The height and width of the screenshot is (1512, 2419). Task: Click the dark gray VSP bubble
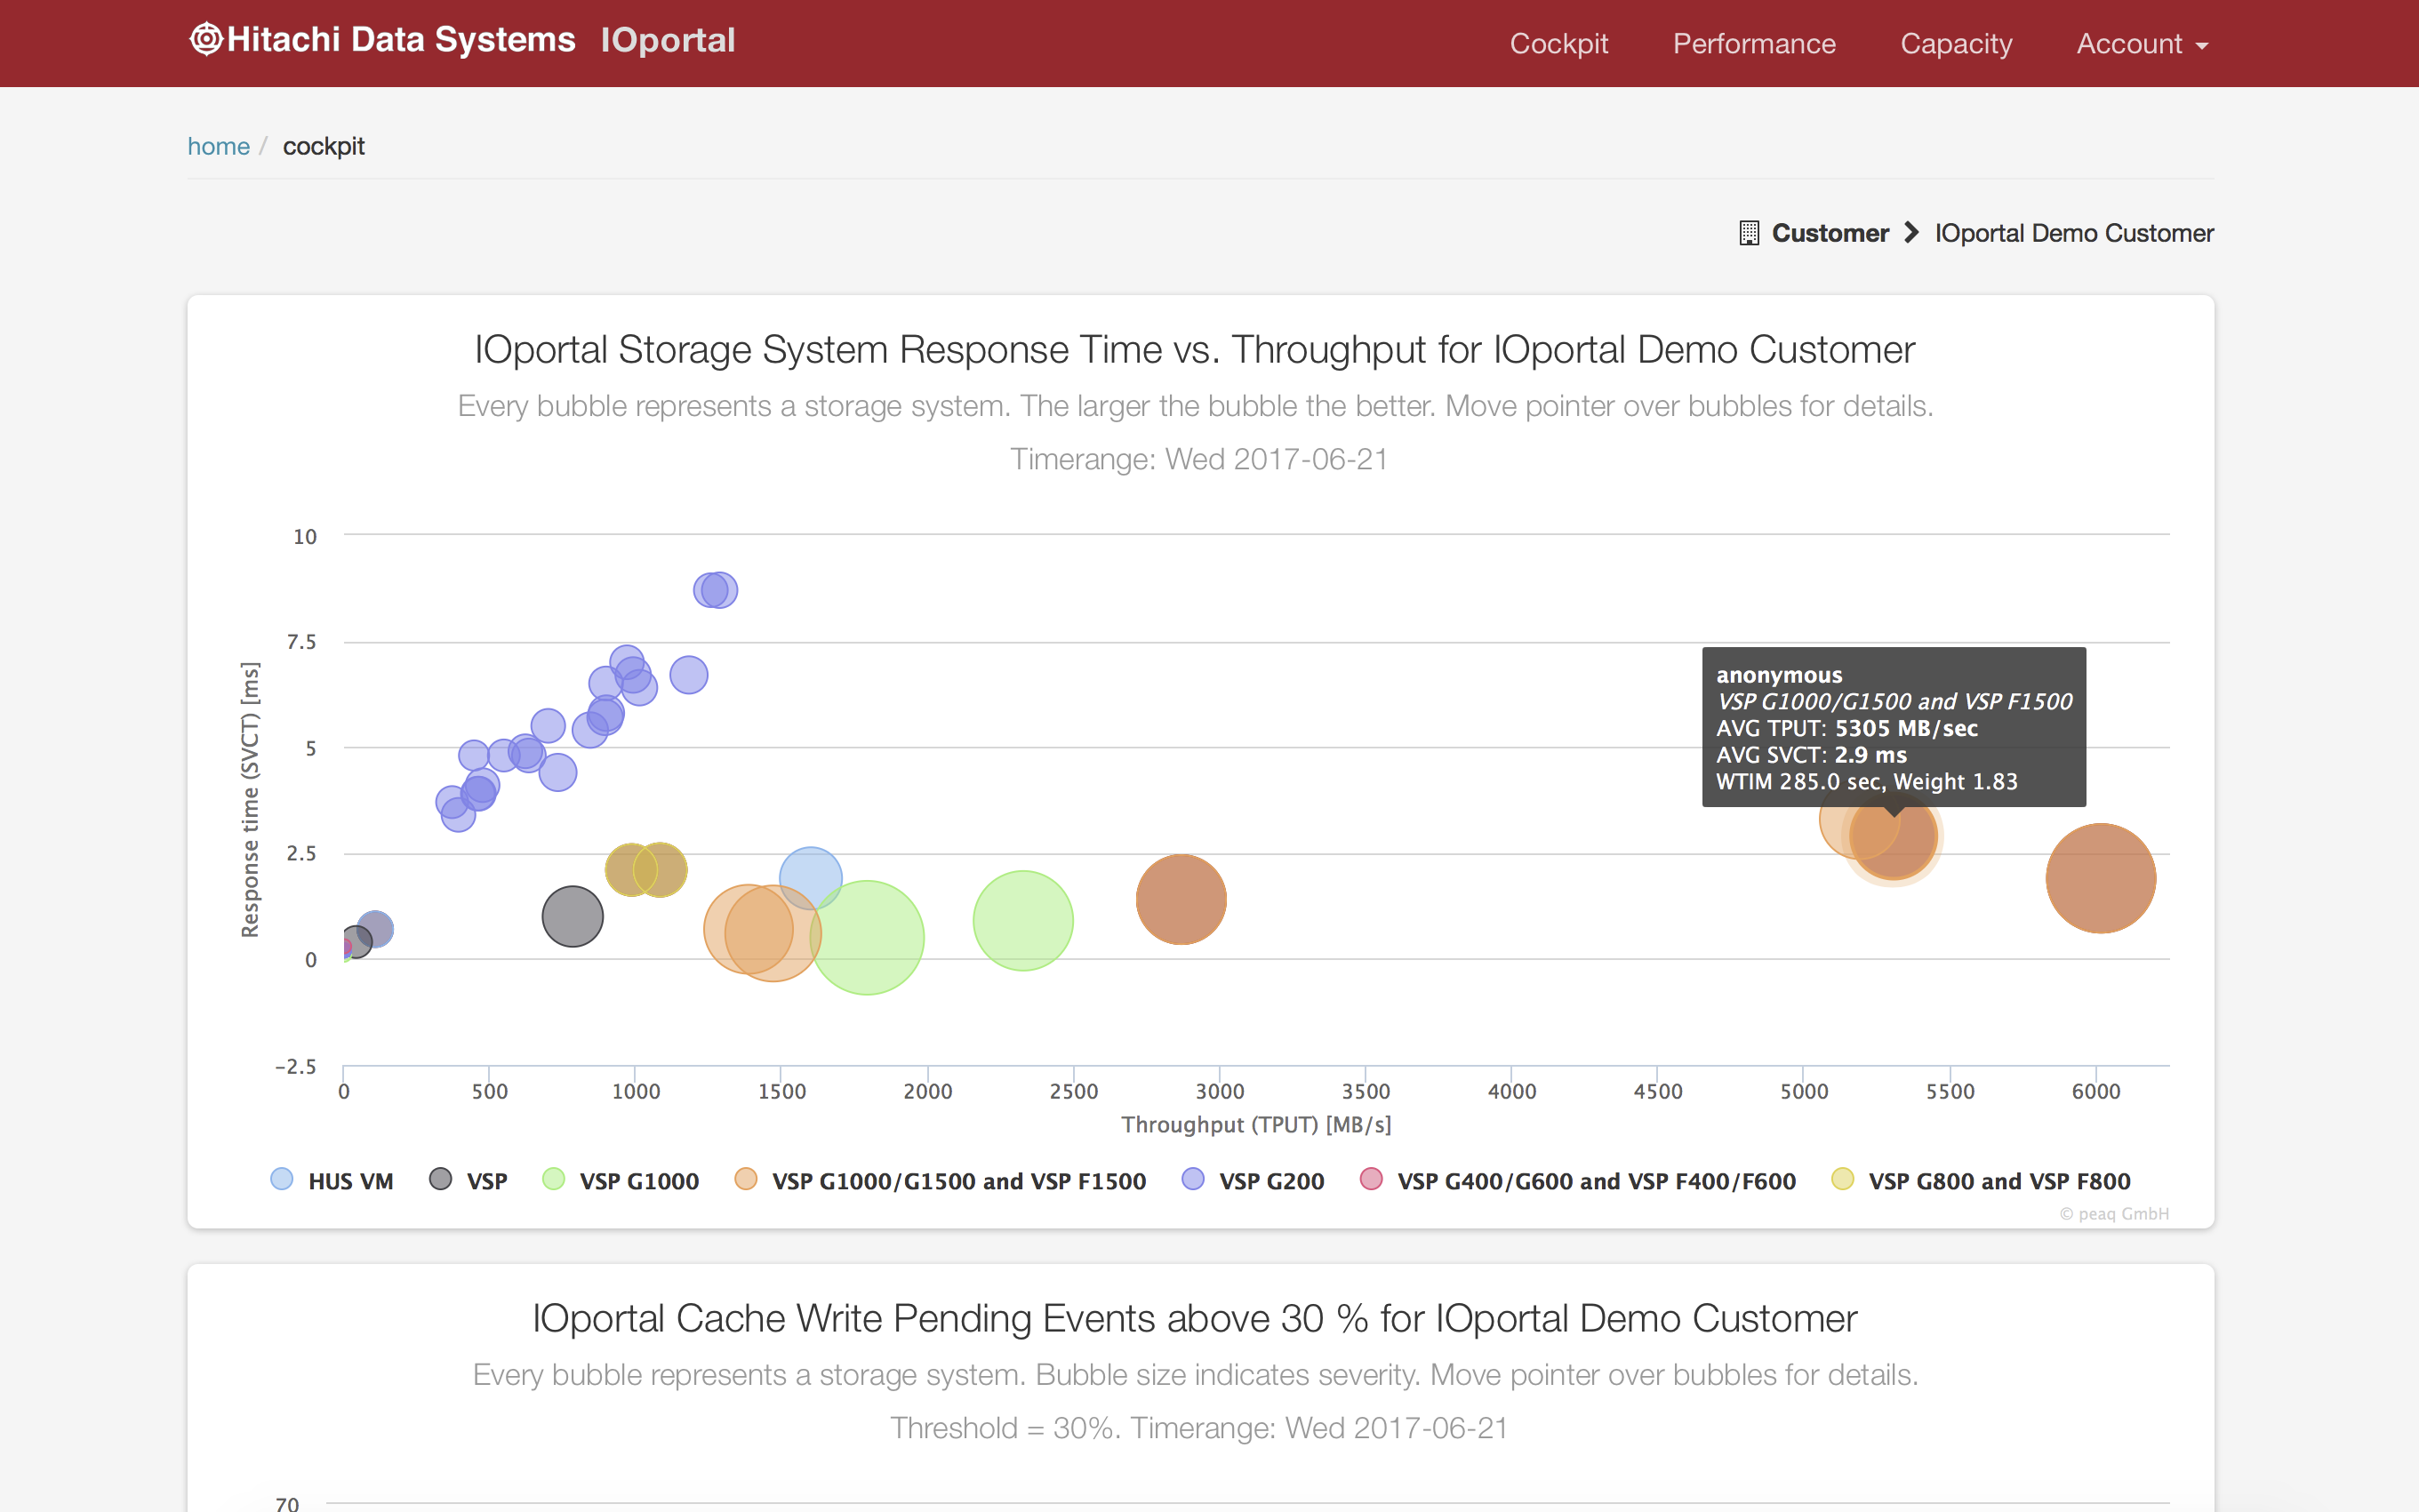click(x=572, y=916)
